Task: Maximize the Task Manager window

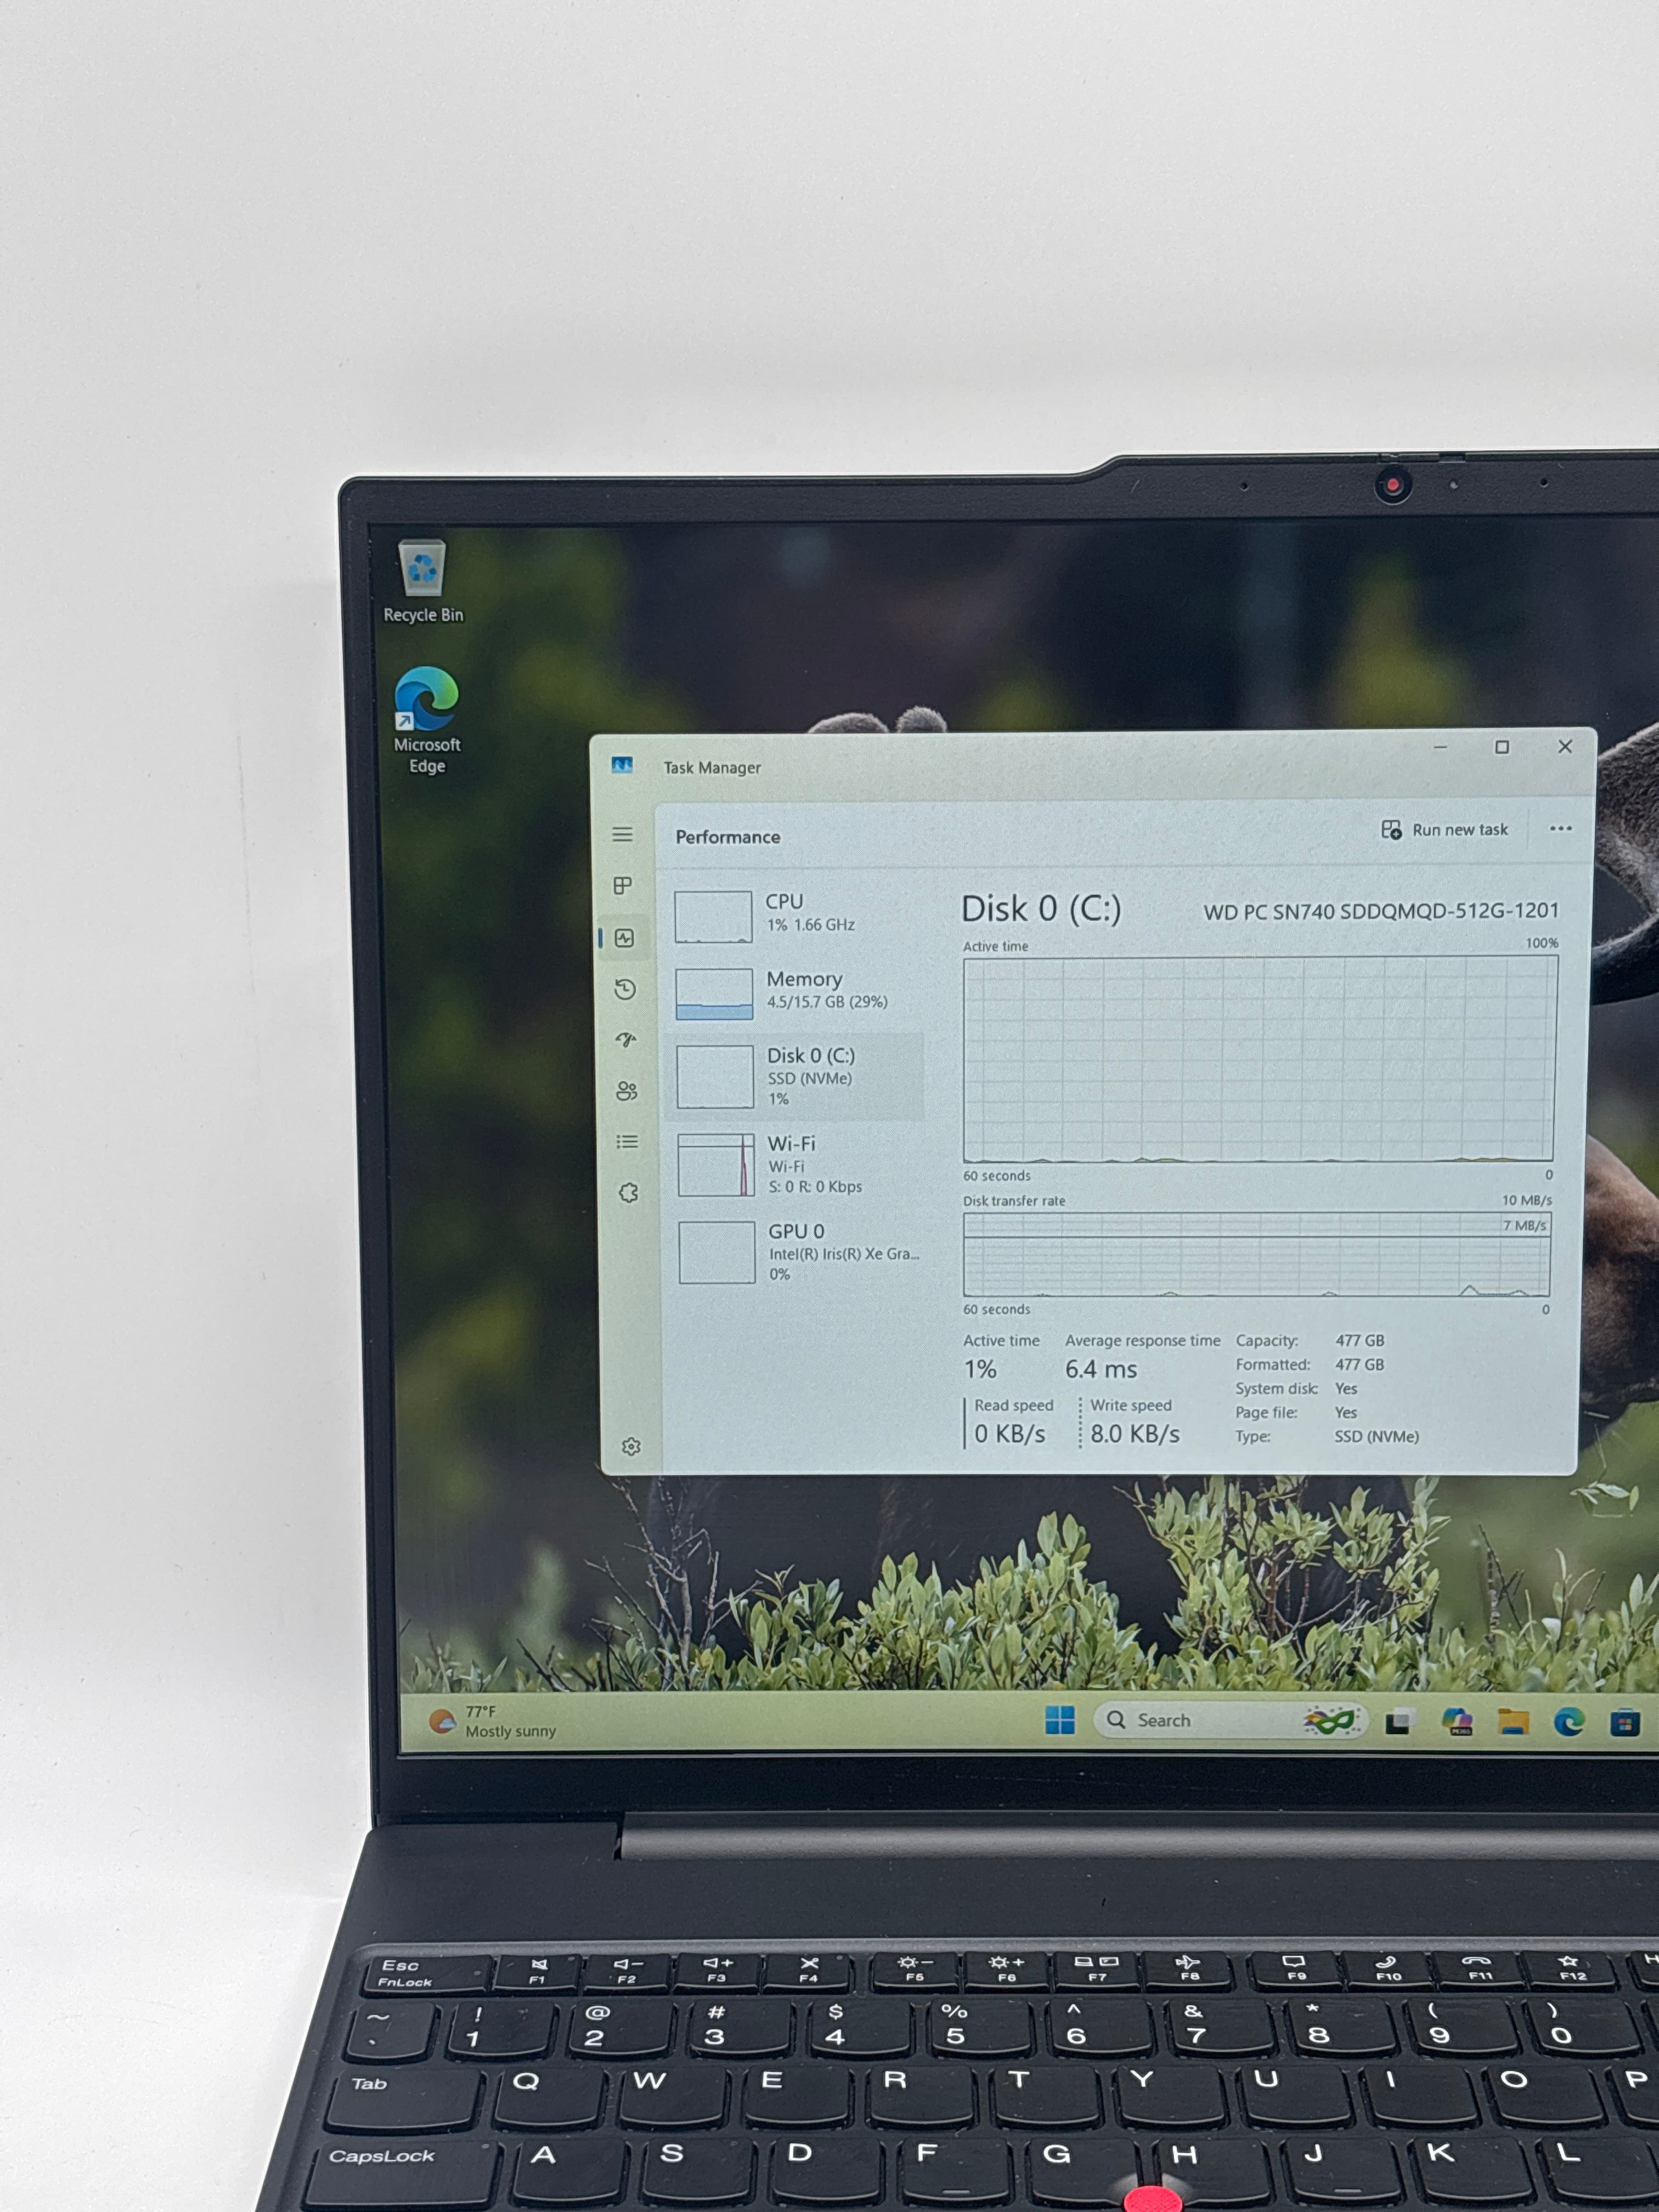Action: pos(1502,747)
